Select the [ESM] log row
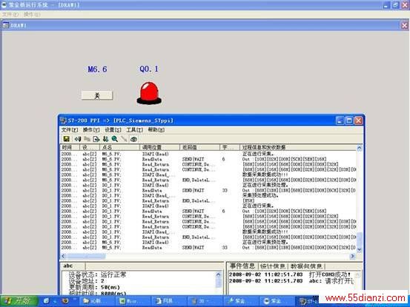410x307 pixels. 208,200
